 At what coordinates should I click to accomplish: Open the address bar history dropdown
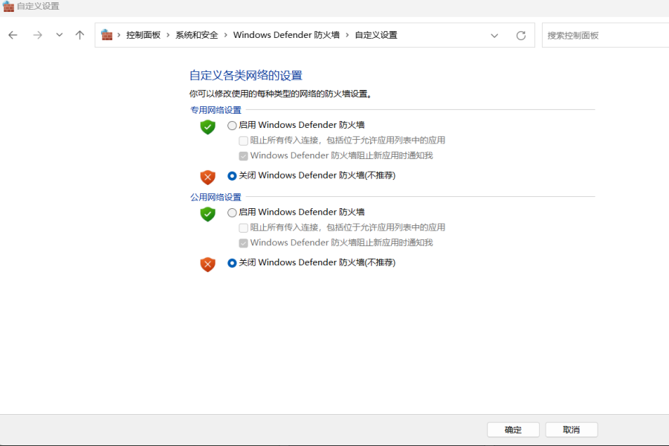[494, 36]
